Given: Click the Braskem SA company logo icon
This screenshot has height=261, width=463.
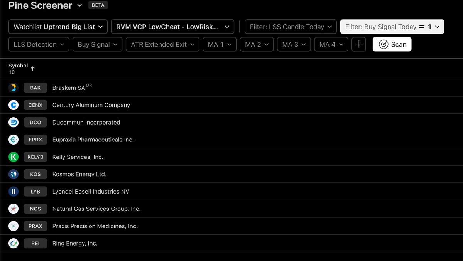Looking at the screenshot, I should (14, 88).
